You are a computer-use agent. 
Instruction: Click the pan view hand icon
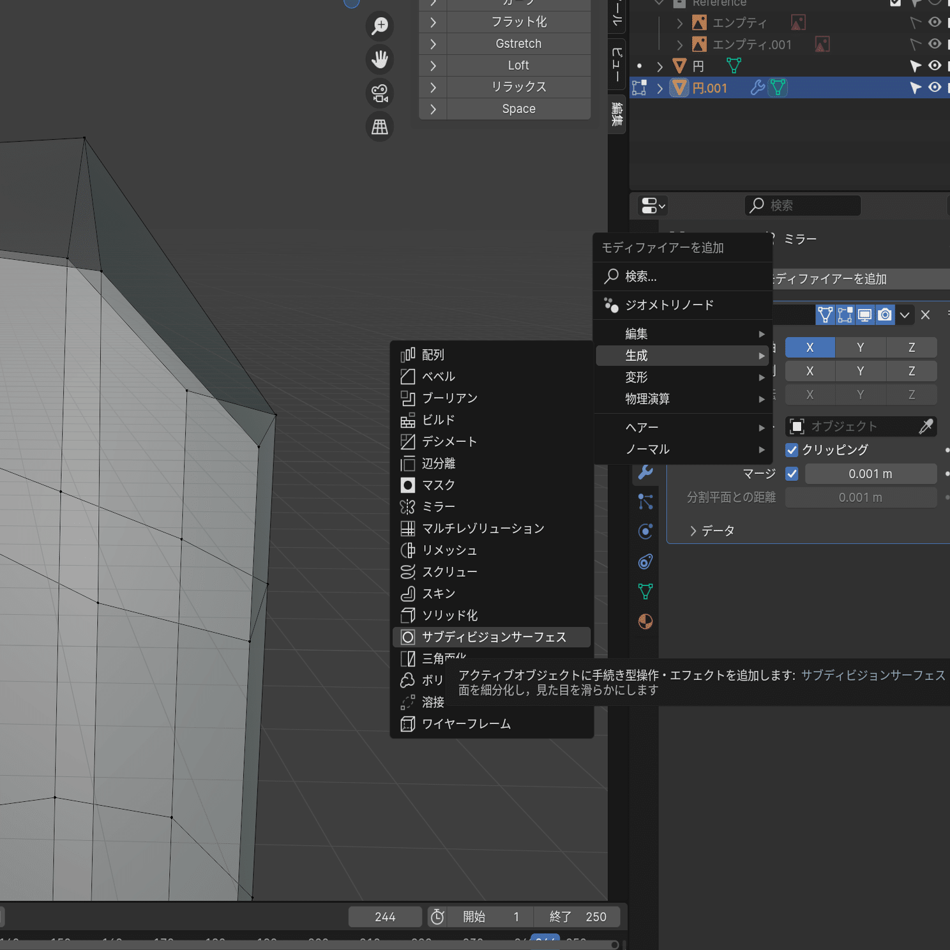[380, 59]
